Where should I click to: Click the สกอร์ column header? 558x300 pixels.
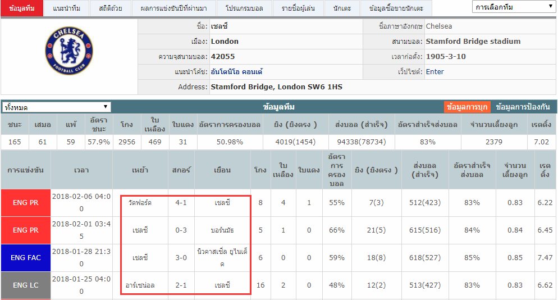[181, 170]
